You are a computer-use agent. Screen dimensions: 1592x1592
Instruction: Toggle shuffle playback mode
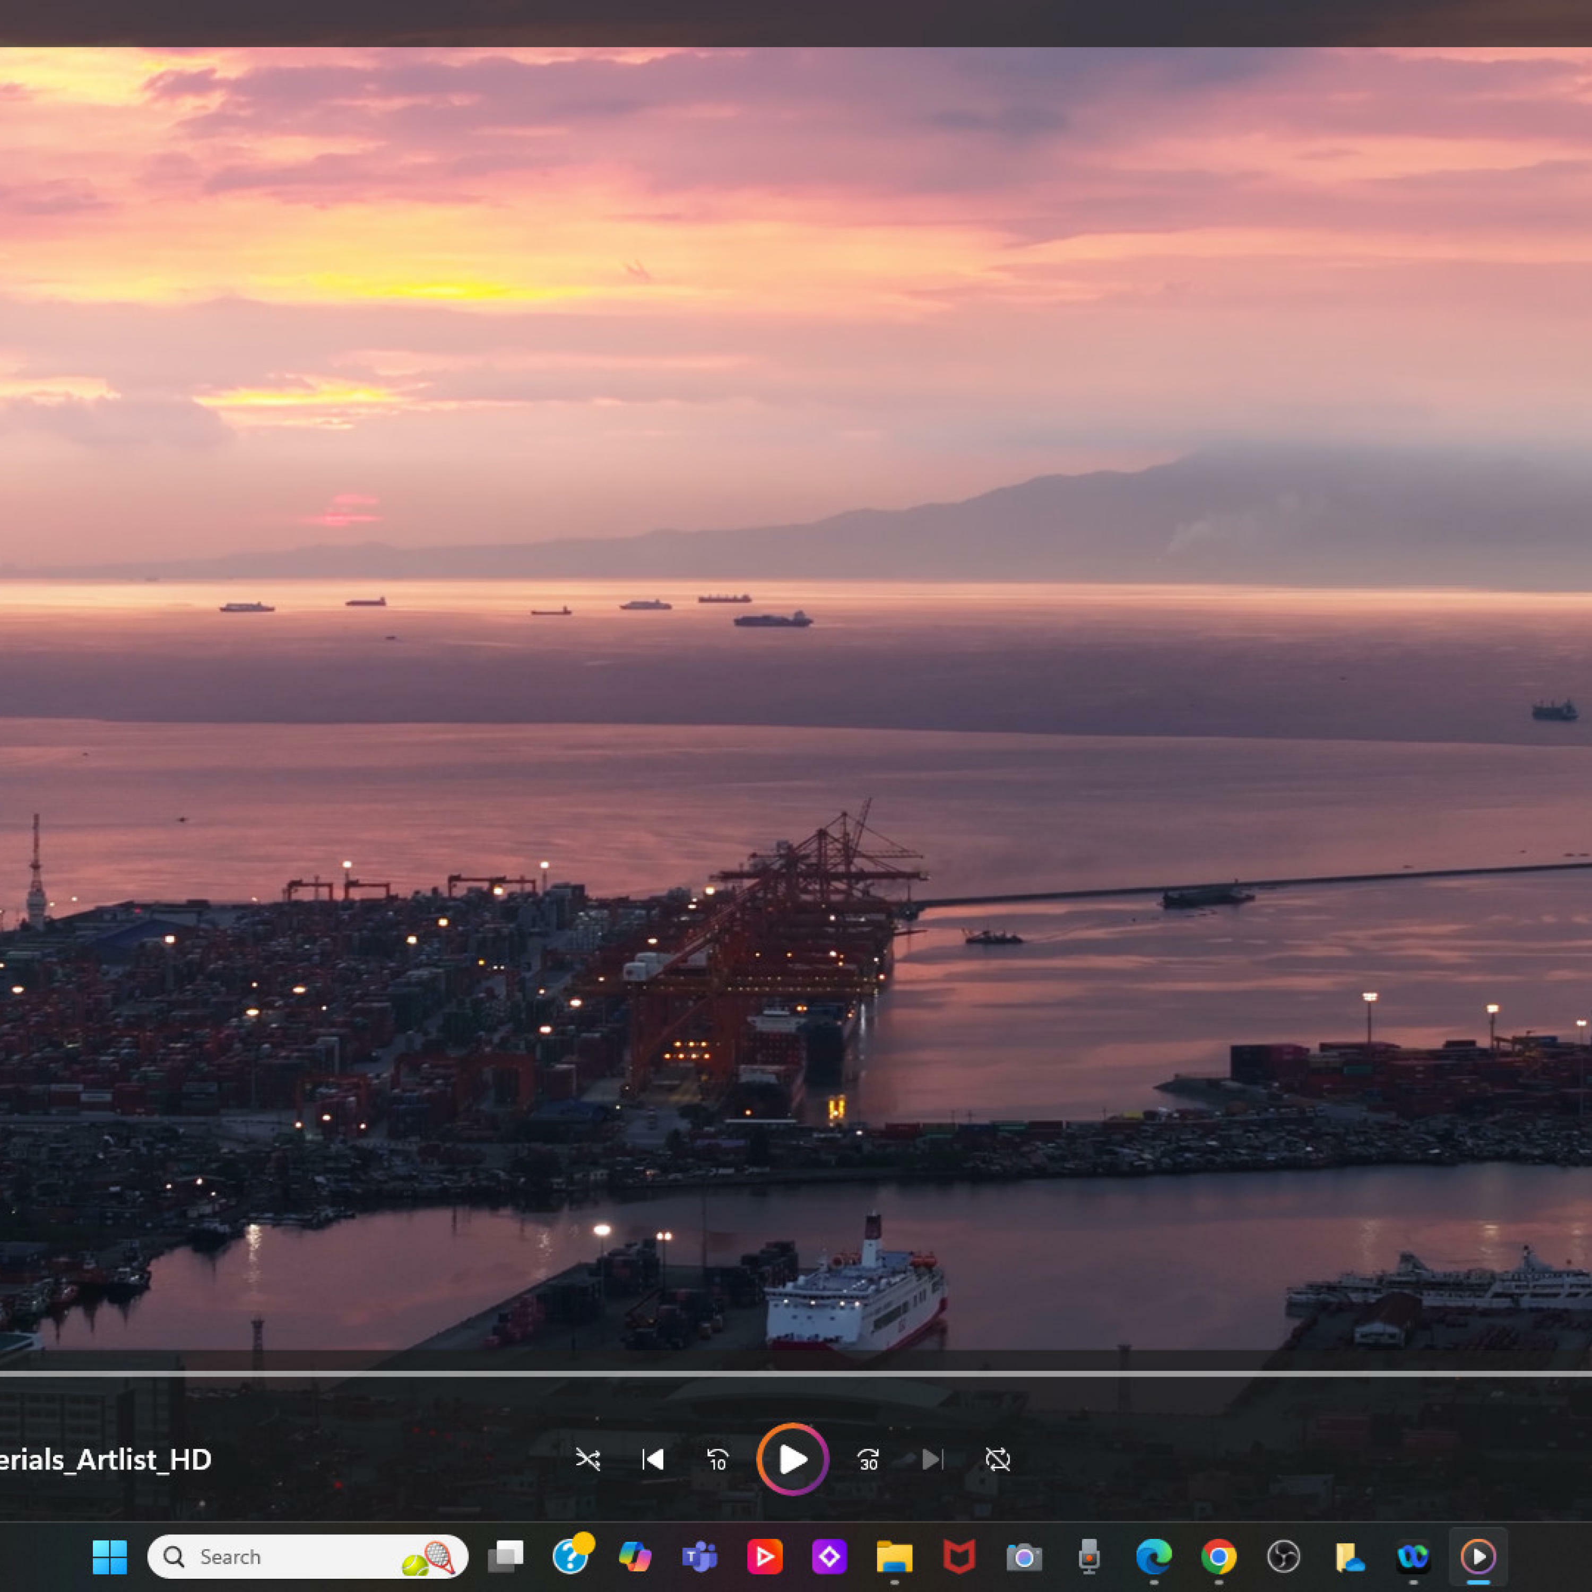[587, 1459]
